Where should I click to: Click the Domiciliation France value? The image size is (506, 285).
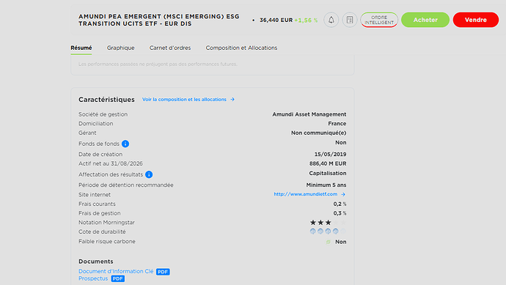pos(337,124)
